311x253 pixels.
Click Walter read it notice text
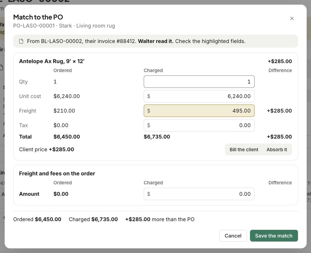coord(156,41)
